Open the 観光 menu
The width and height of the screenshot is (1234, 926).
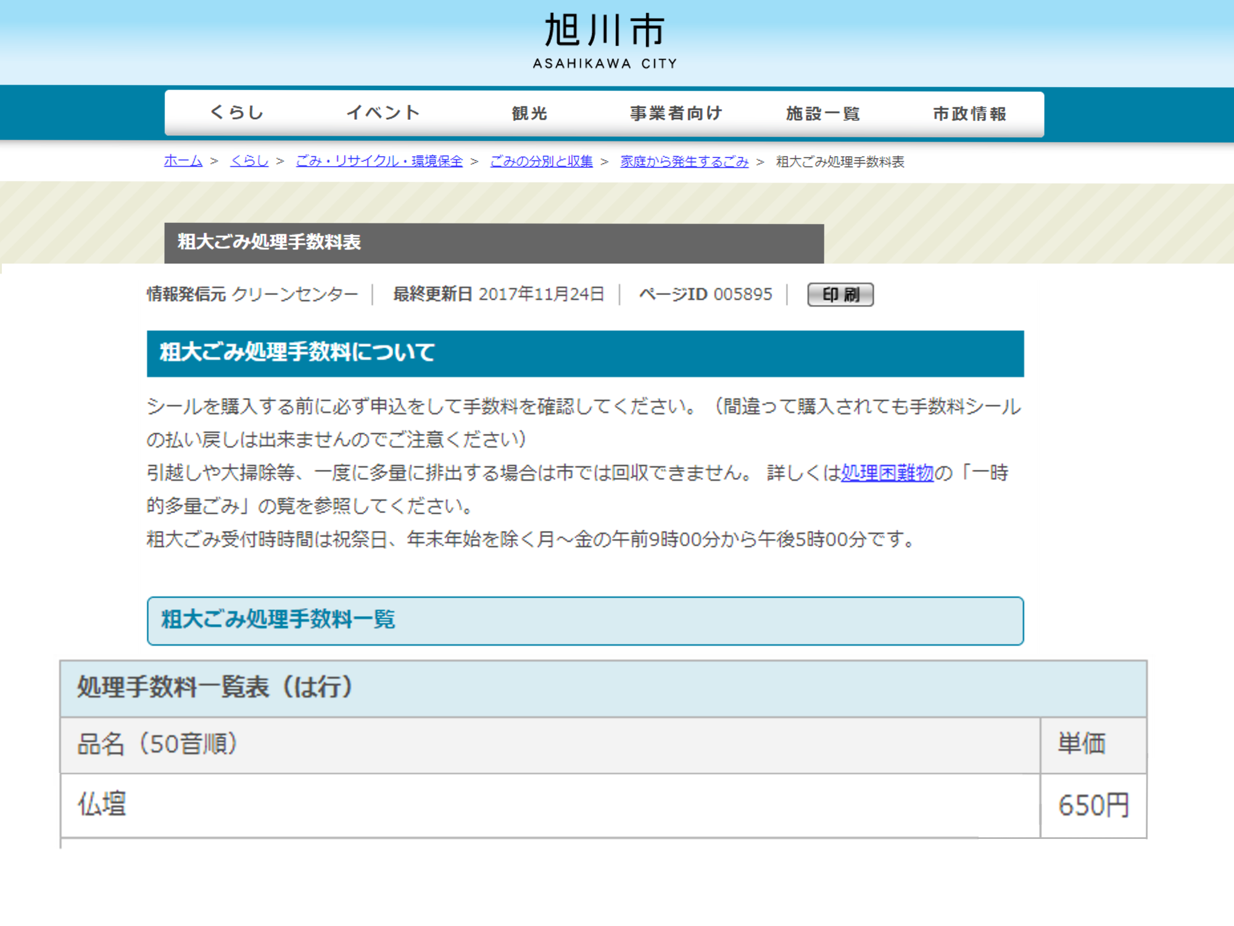[529, 113]
